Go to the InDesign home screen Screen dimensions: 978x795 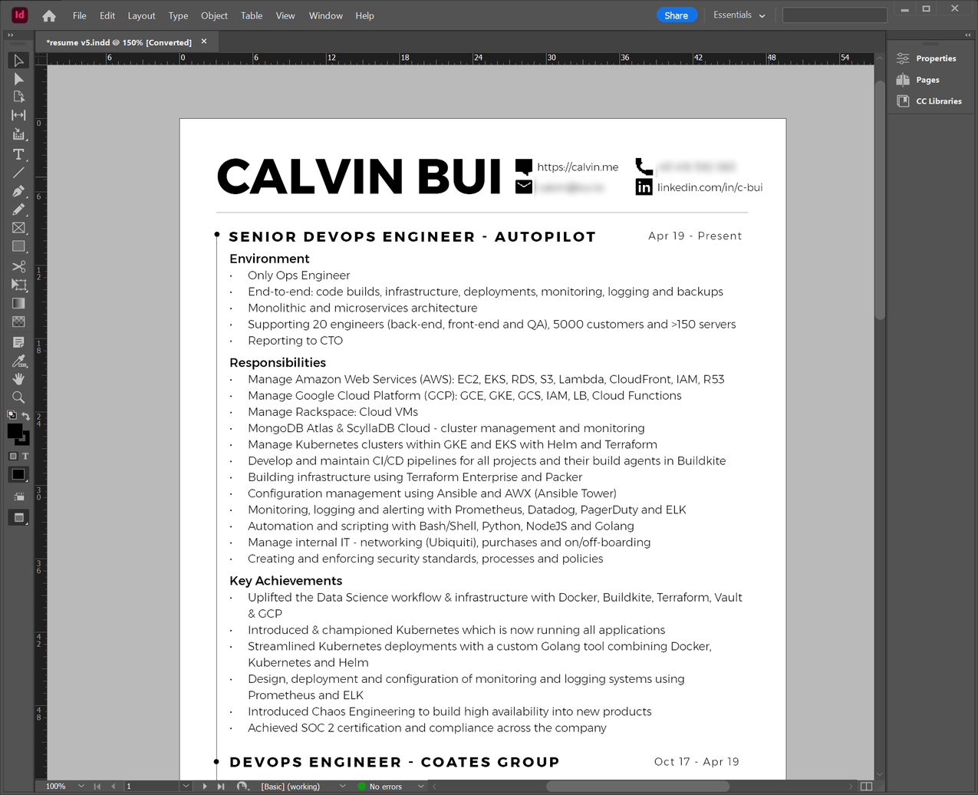point(48,15)
